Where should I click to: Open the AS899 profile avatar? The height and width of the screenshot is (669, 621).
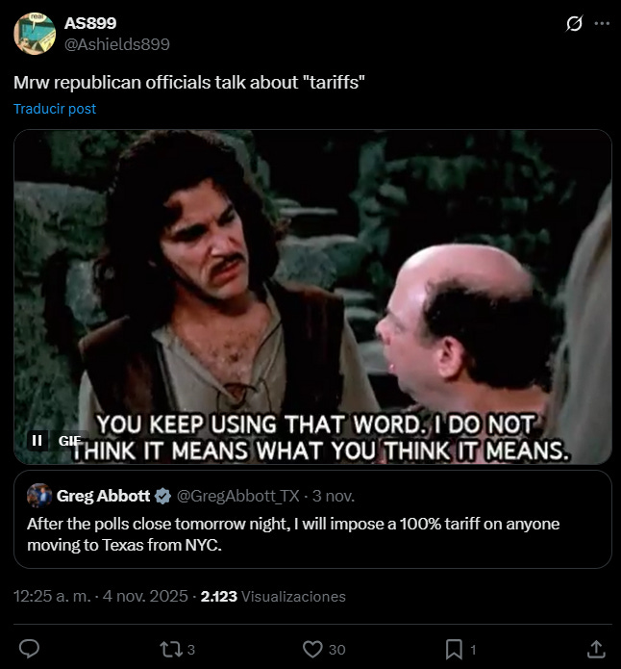[x=35, y=34]
